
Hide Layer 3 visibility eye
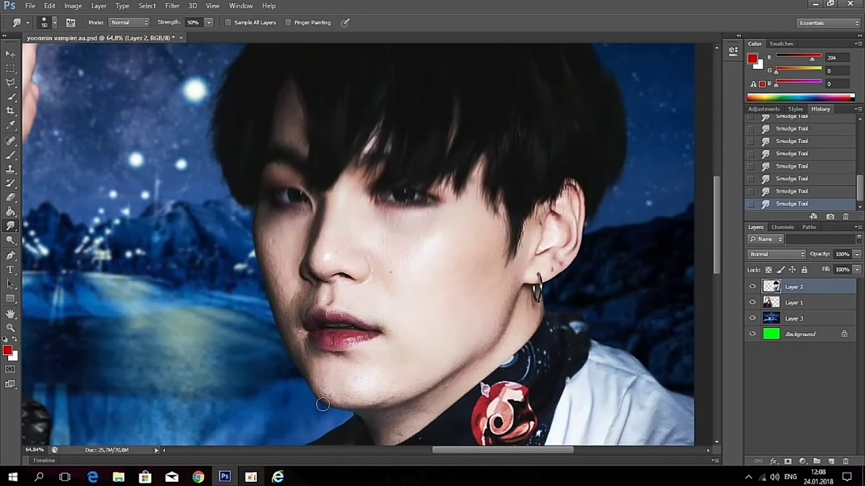pyautogui.click(x=752, y=318)
